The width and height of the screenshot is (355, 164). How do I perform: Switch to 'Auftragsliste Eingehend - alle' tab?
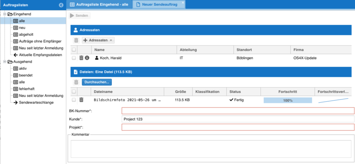(99, 4)
